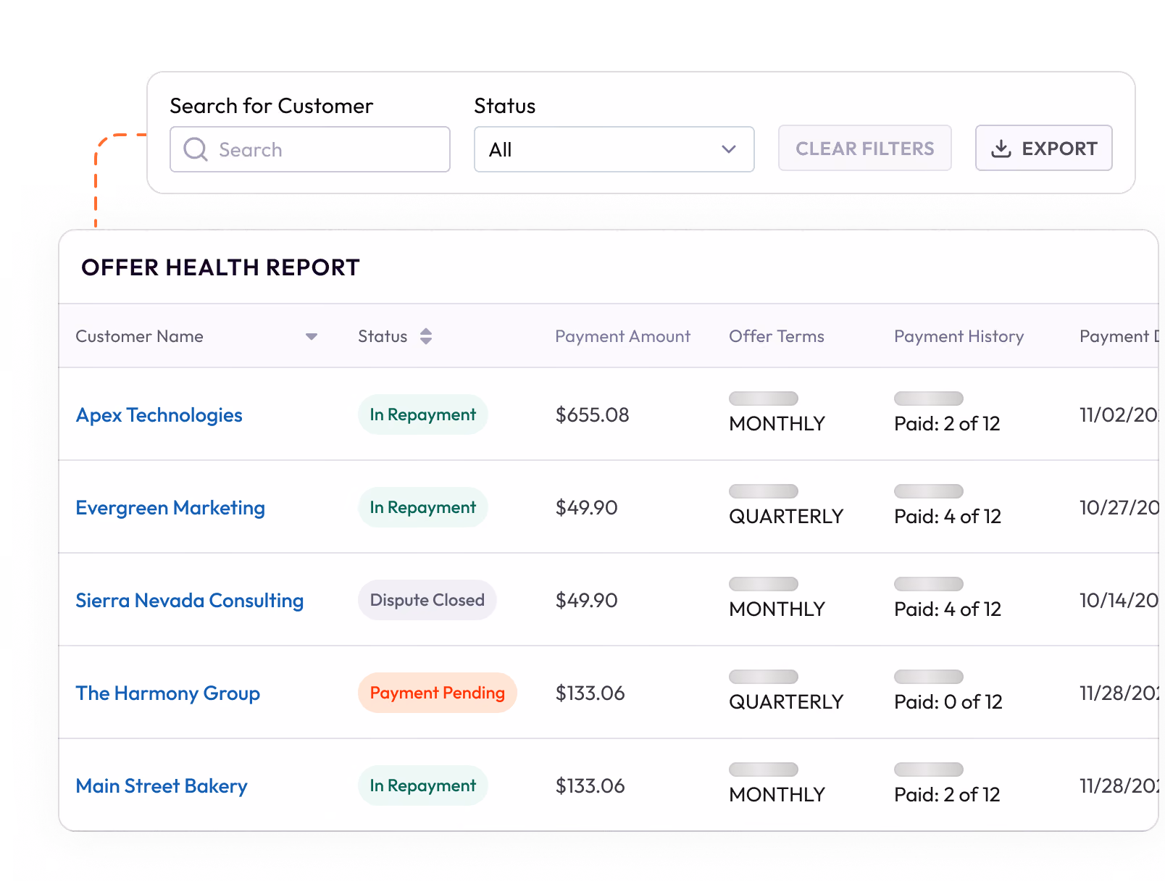This screenshot has width=1165, height=884.
Task: Open the Sierra Nevada Consulting link
Action: tap(190, 601)
